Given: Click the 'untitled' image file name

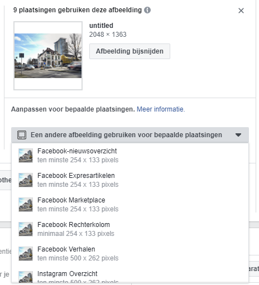Looking at the screenshot, I should click(101, 26).
